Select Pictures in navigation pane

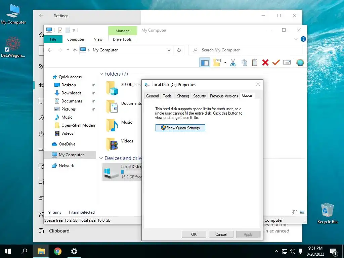click(69, 109)
